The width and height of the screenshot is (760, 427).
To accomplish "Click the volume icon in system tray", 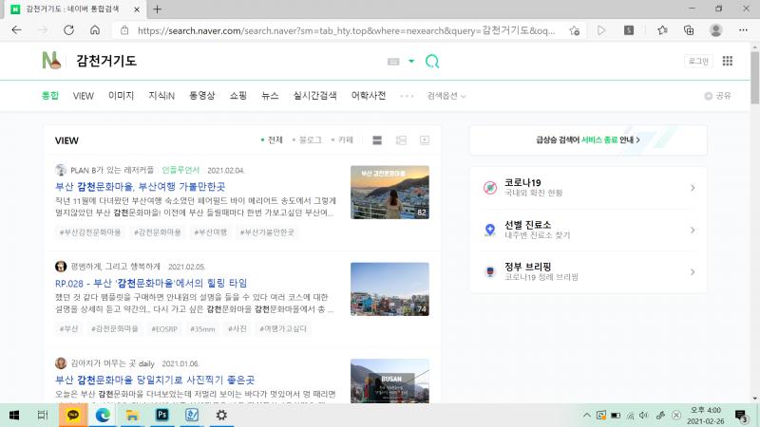I will (x=643, y=415).
